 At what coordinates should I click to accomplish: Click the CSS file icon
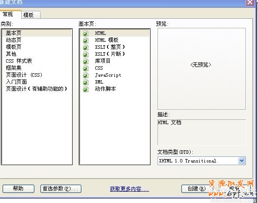[86, 68]
